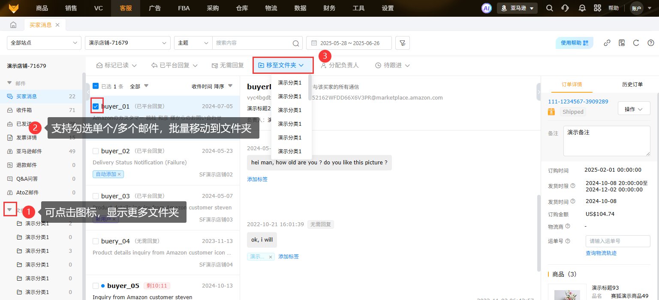Click the notification bell icon
659x300 pixels.
tap(582, 8)
